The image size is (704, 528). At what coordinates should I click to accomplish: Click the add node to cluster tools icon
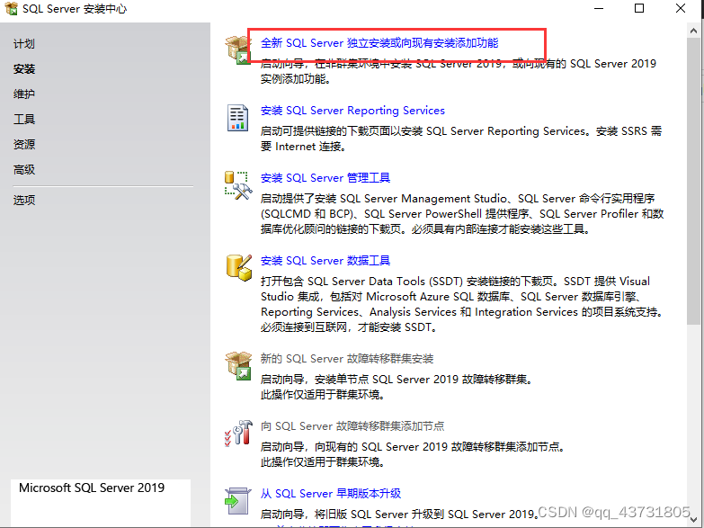pyautogui.click(x=238, y=434)
